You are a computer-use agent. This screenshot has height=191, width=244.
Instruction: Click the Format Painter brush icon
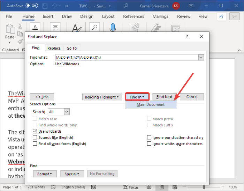point(20,42)
